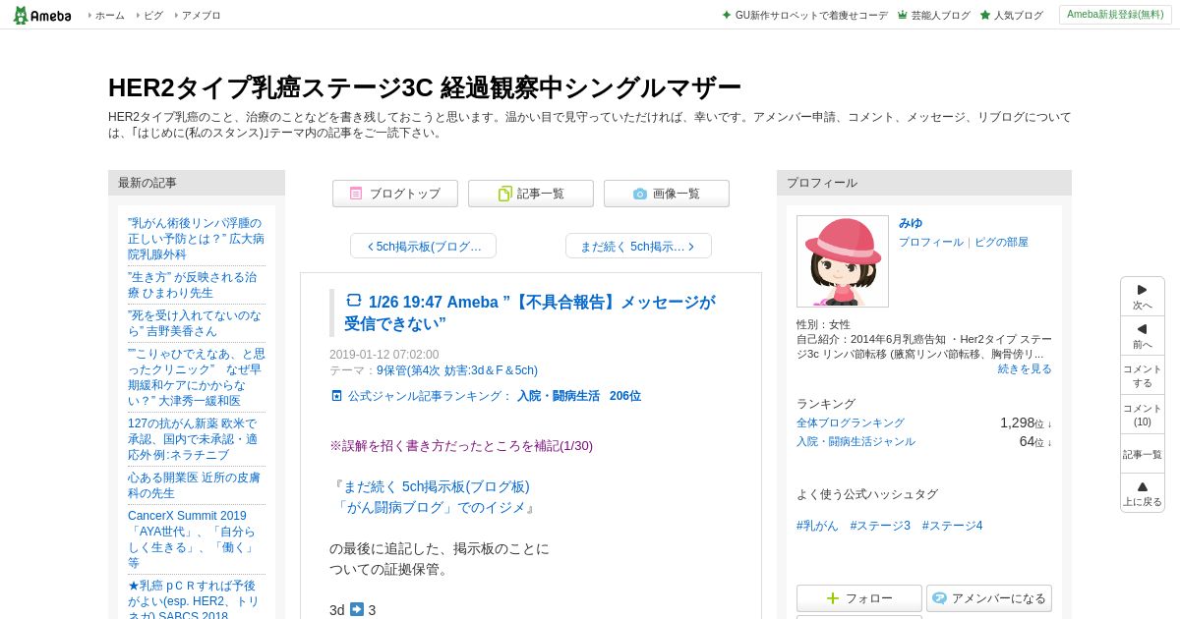Viewport: 1180px width, 619px height.
Task: Go to next article まだ続く 5ch掲示…
Action: pyautogui.click(x=638, y=247)
